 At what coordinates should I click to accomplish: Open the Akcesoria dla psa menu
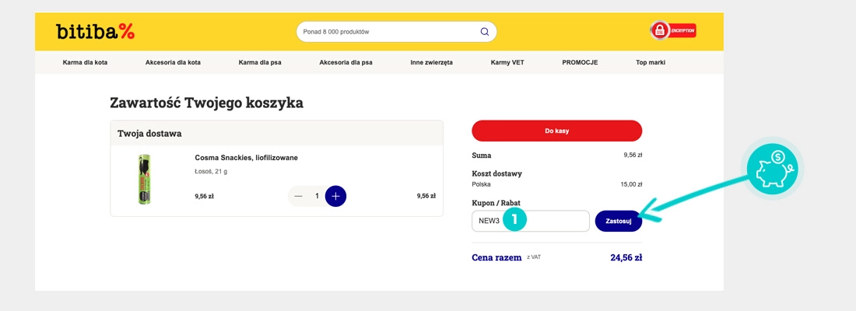[346, 62]
